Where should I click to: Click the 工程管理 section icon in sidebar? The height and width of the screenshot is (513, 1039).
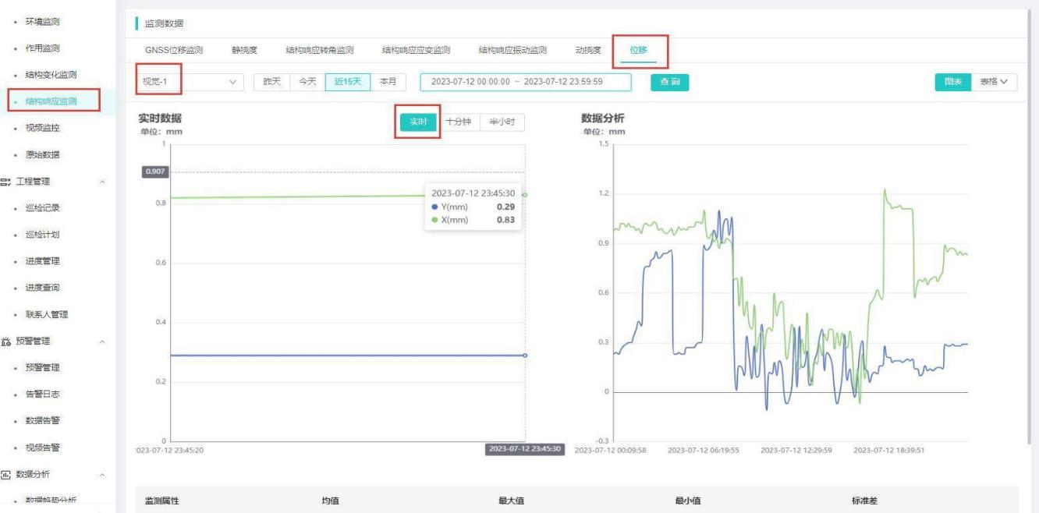tap(6, 182)
